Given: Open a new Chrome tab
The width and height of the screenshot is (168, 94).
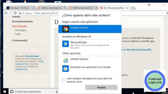Looking at the screenshot, I should [133, 8].
